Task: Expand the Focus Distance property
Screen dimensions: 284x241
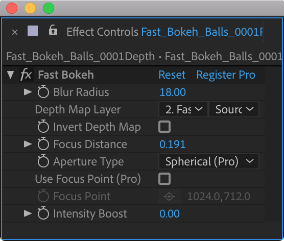Action: (28, 144)
